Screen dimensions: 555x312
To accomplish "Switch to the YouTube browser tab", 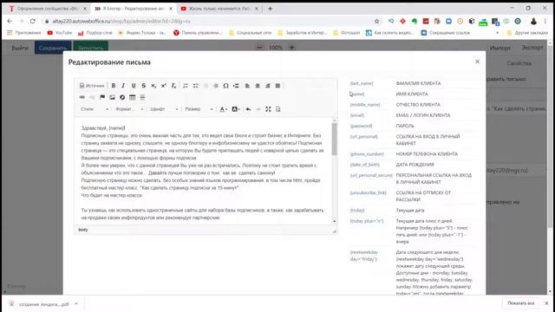I will pos(219,9).
